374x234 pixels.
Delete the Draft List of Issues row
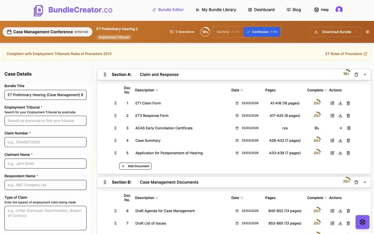(x=348, y=223)
